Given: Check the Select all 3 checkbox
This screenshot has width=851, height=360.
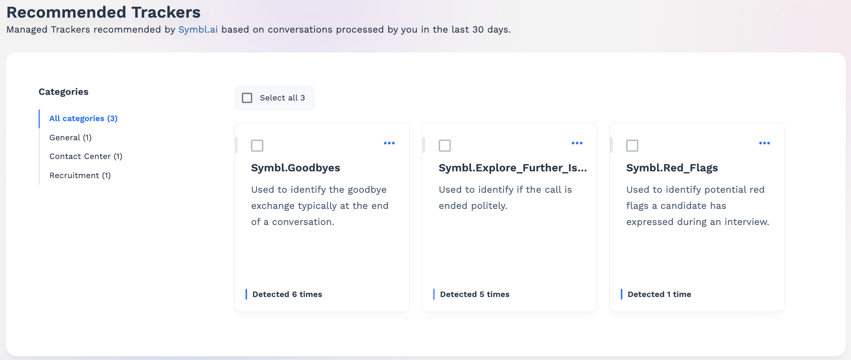Looking at the screenshot, I should click(247, 98).
